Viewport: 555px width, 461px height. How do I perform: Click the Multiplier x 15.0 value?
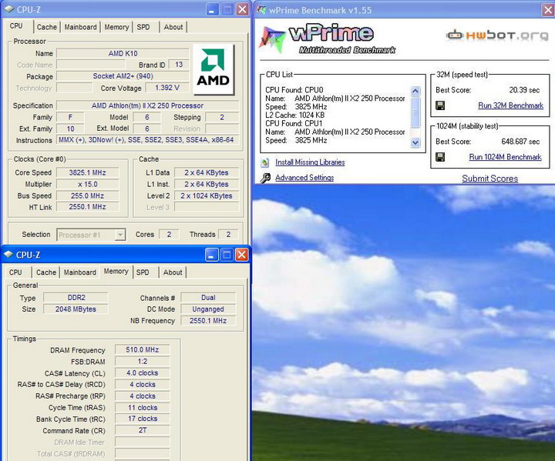87,184
